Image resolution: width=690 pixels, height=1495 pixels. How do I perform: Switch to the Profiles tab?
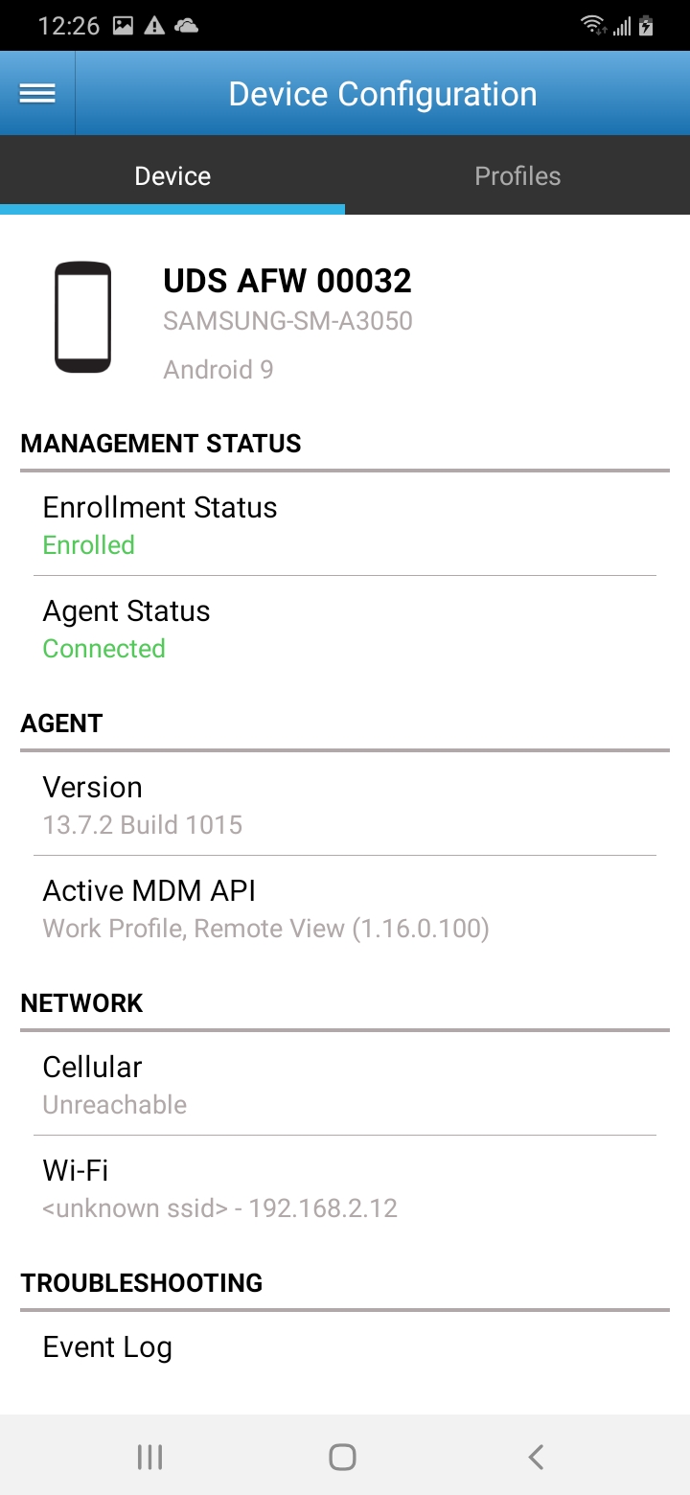point(517,176)
